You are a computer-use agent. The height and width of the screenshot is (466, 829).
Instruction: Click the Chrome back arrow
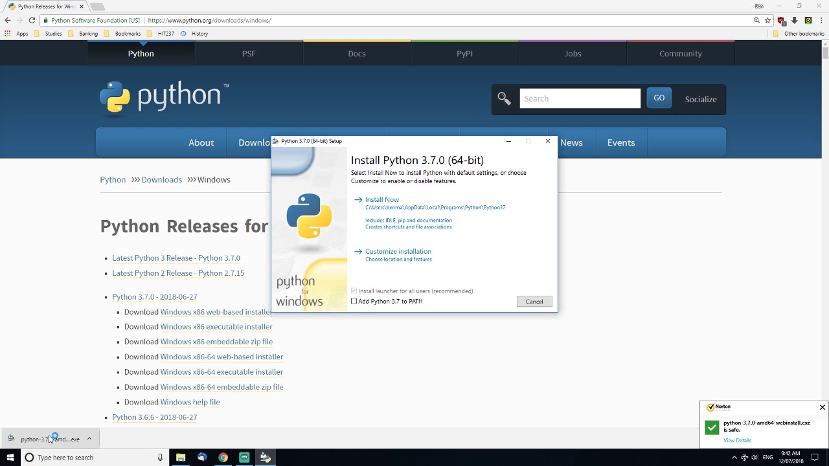[8, 20]
